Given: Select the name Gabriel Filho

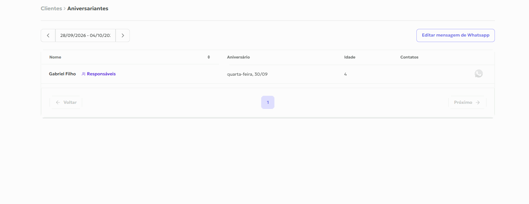Looking at the screenshot, I should pos(62,74).
